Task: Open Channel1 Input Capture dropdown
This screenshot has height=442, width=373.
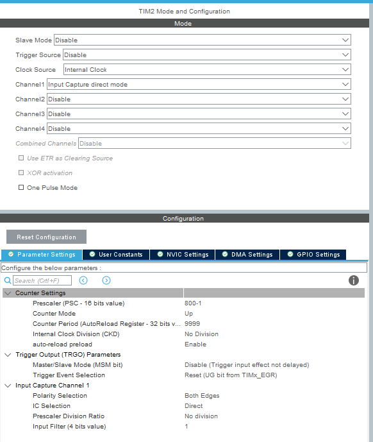Action: point(199,84)
